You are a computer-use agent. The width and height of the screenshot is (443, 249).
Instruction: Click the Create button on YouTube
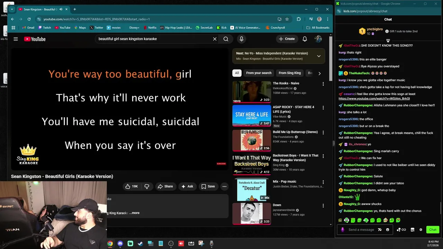287,39
